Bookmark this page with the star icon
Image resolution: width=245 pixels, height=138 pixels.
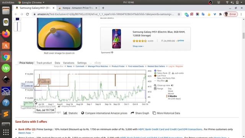click(179, 14)
